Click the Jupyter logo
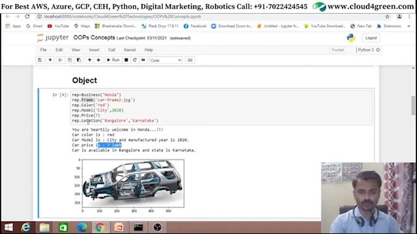Image resolution: width=417 pixels, height=234 pixels. [x=53, y=38]
